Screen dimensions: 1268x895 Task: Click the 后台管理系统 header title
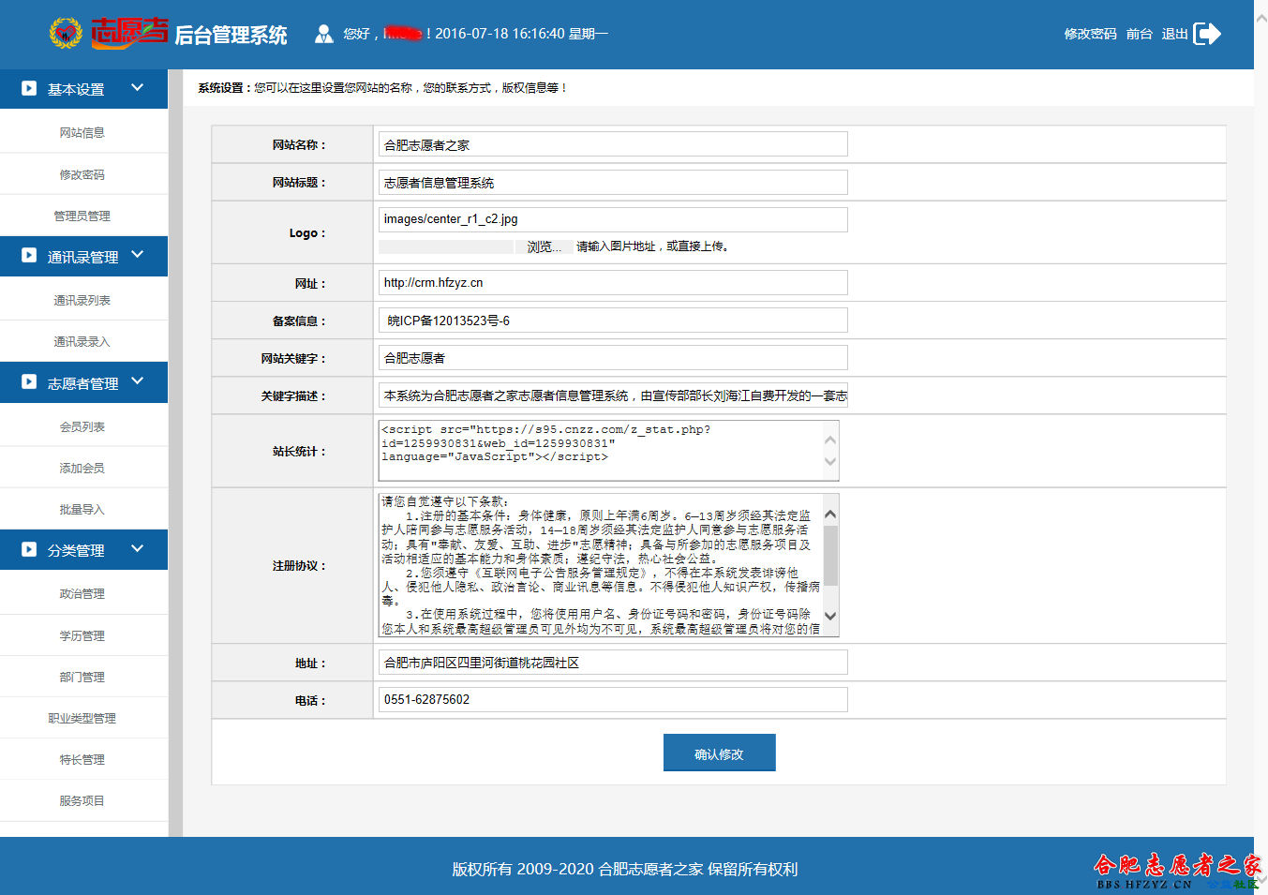pos(231,35)
